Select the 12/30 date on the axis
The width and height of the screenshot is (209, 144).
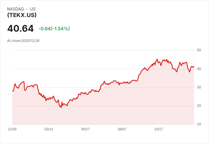(x=12, y=129)
